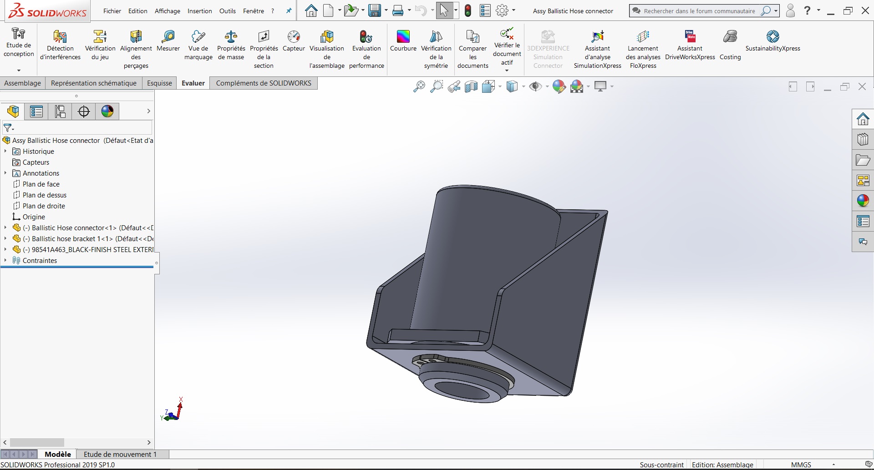Select PropertyManager tab icon
Viewport: 874px width, 470px height.
[x=36, y=111]
